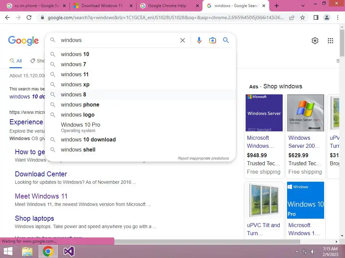Viewport: 345px width, 258px height.
Task: Switch to Download Windows 11 tab
Action: [102, 6]
